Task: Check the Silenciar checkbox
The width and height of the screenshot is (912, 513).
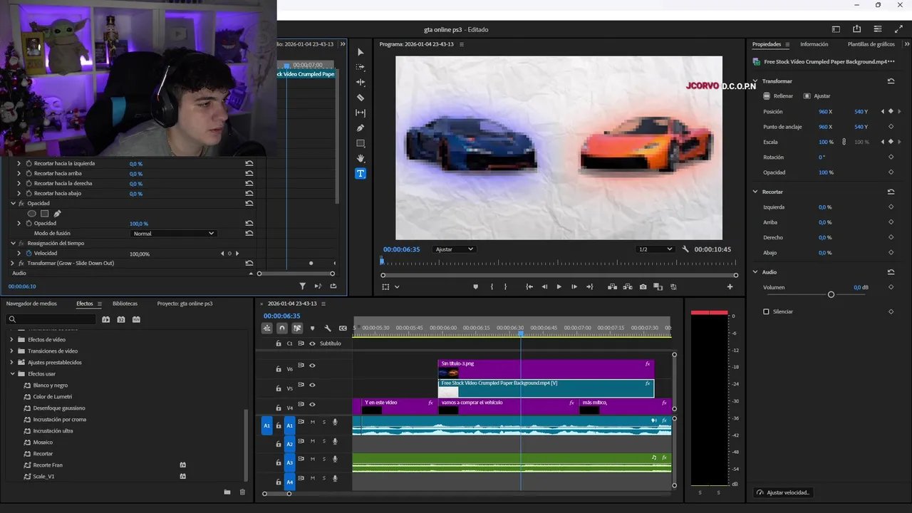Action: tap(766, 311)
